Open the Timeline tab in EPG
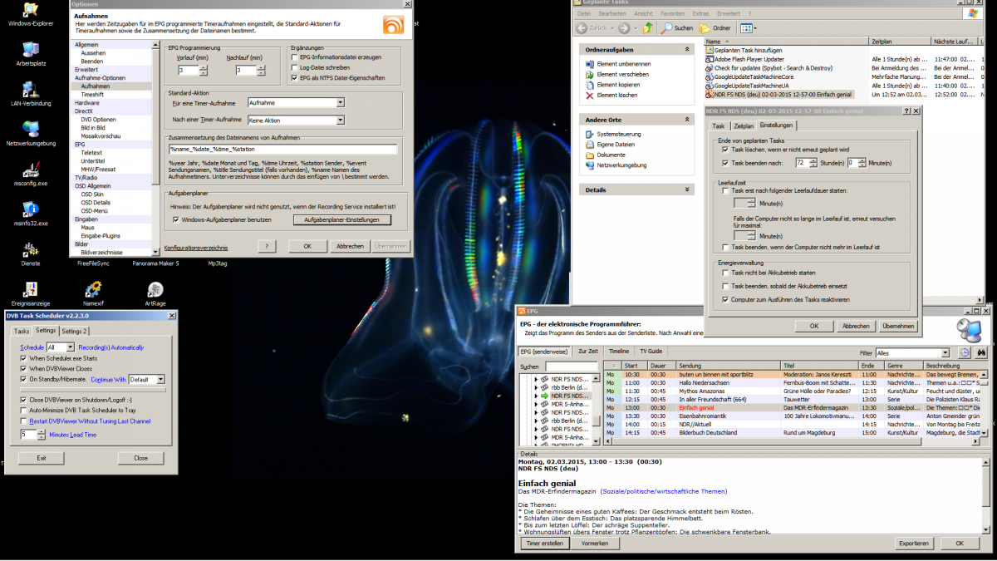This screenshot has height=561, width=997. coord(618,352)
